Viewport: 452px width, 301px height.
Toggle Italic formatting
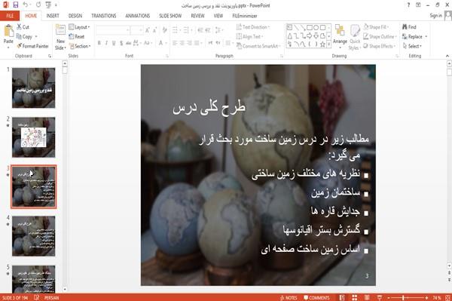[106, 43]
